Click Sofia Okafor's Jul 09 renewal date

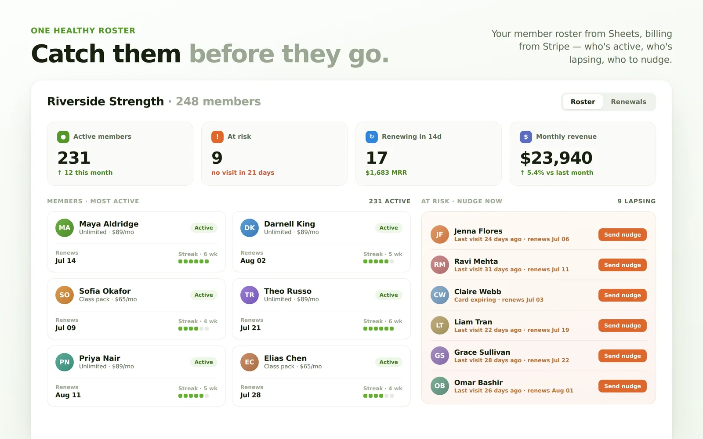[65, 328]
